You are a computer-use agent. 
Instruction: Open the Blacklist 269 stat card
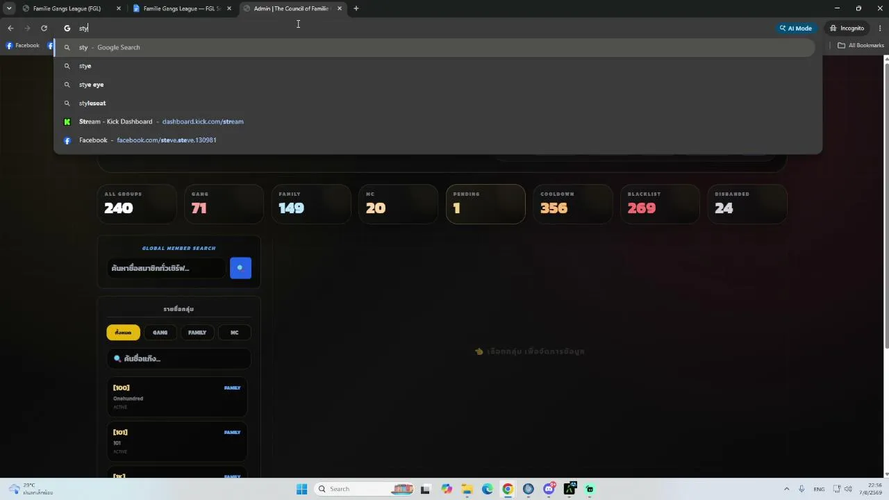tap(660, 204)
